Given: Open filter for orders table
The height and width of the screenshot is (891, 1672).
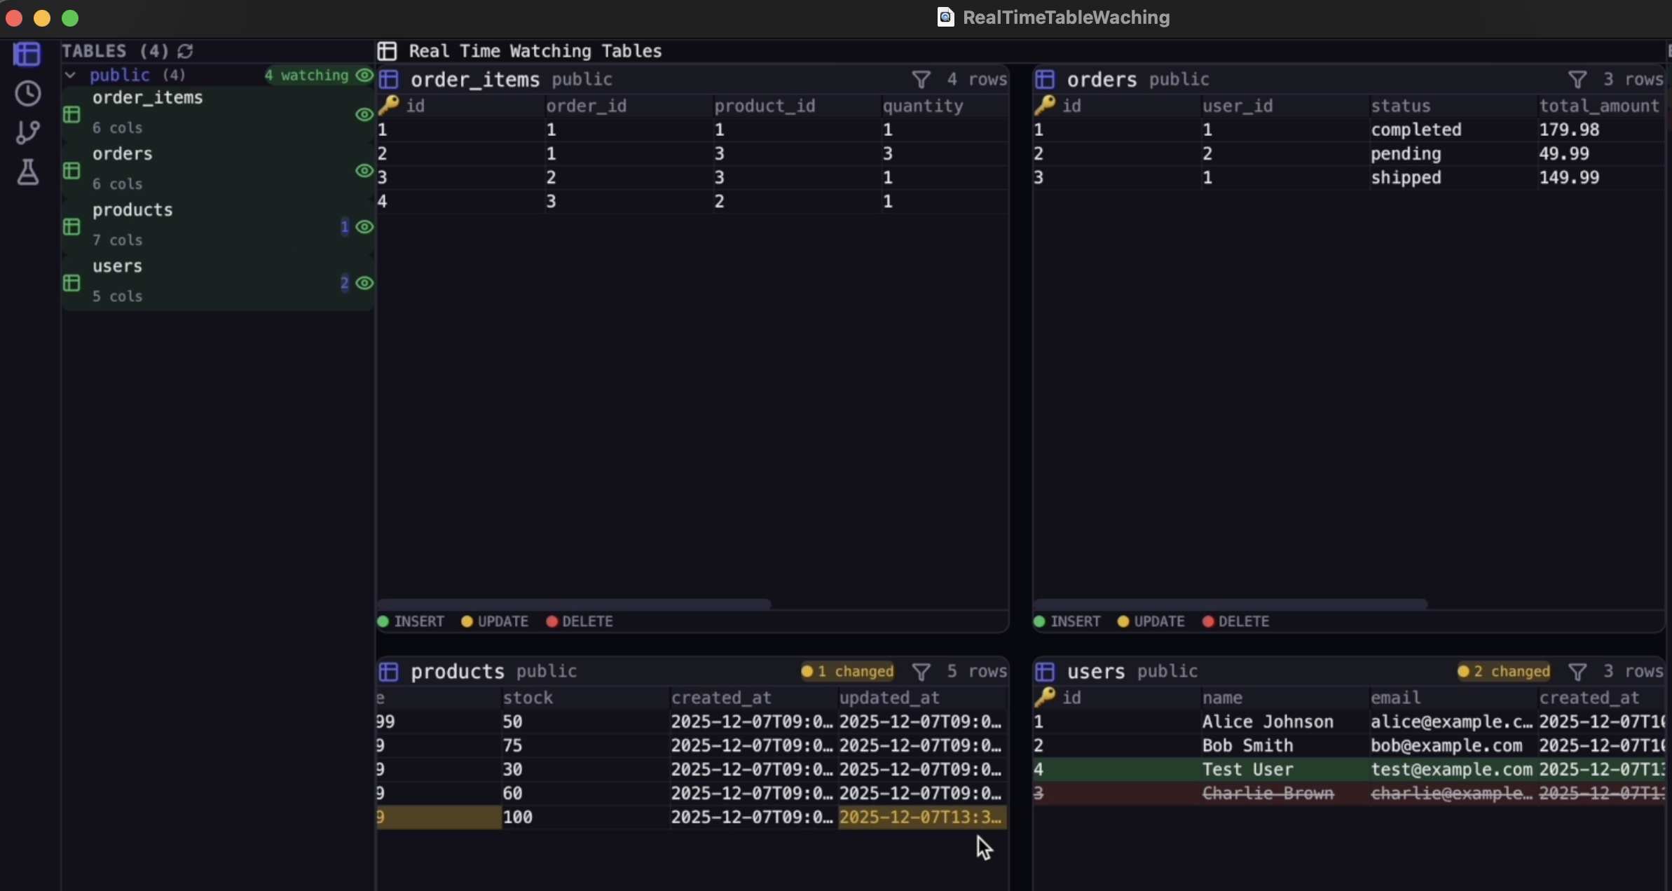Looking at the screenshot, I should pyautogui.click(x=1577, y=80).
